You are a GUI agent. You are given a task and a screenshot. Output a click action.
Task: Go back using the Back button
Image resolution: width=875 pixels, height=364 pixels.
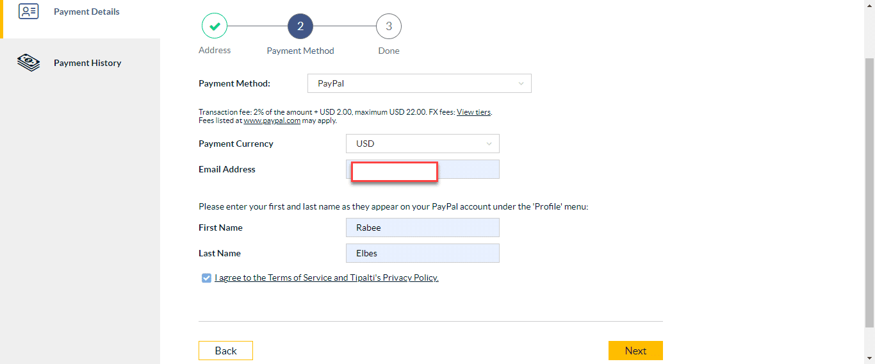pos(225,351)
